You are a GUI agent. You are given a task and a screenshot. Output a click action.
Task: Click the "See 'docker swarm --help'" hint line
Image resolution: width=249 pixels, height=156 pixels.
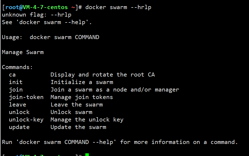47,22
